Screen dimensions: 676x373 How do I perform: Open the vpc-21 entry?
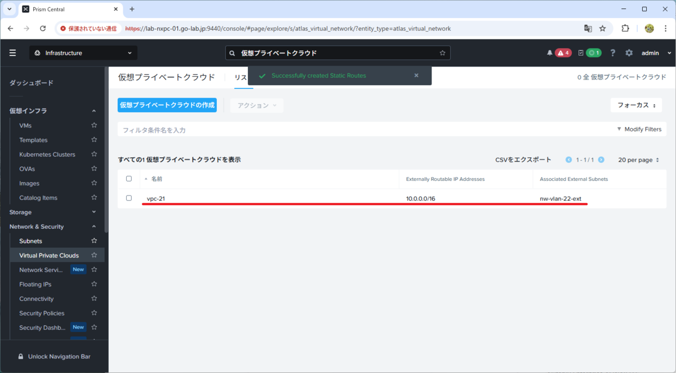coord(156,199)
